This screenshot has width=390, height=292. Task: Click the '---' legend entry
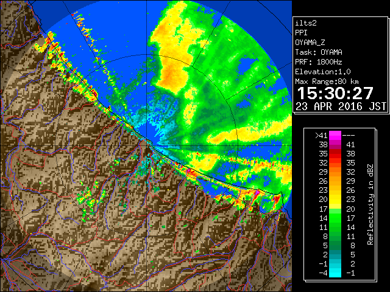349,136
